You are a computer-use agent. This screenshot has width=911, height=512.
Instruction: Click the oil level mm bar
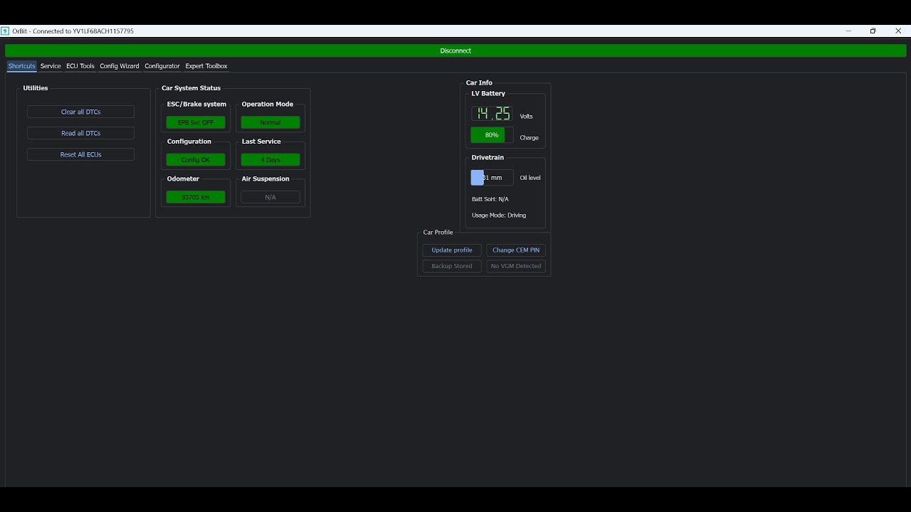pos(492,178)
